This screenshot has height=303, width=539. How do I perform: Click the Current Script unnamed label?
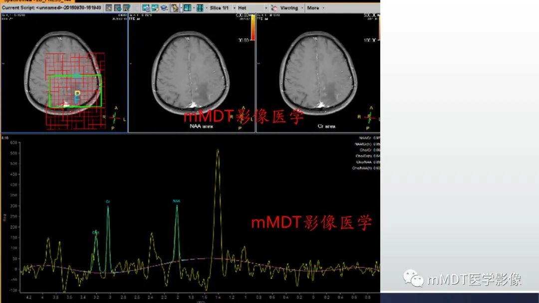pyautogui.click(x=51, y=7)
